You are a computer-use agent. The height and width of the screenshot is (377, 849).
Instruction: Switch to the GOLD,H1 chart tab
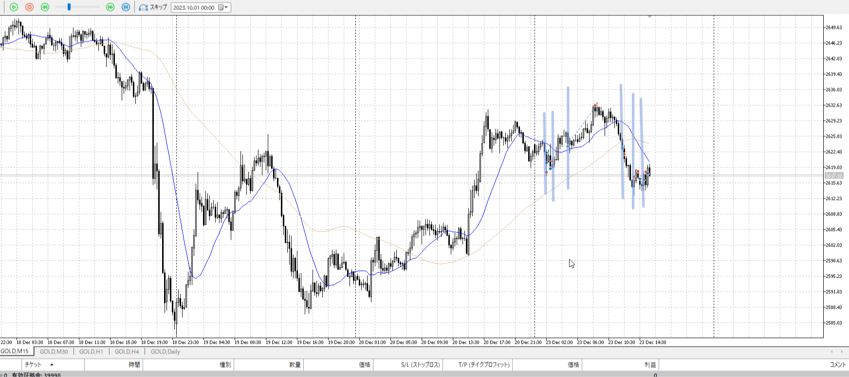91,352
